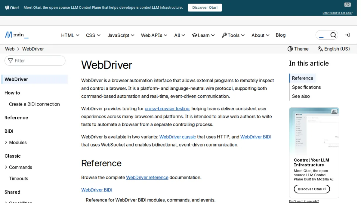Click Don't want to see ads in banner
This screenshot has width=361, height=203.
[x=338, y=13]
